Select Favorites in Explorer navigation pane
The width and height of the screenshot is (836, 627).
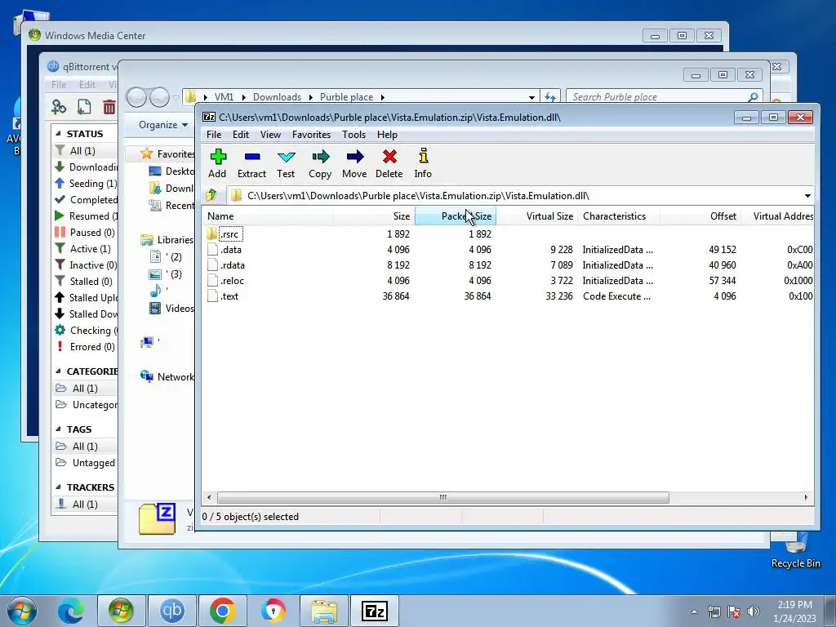(x=176, y=154)
